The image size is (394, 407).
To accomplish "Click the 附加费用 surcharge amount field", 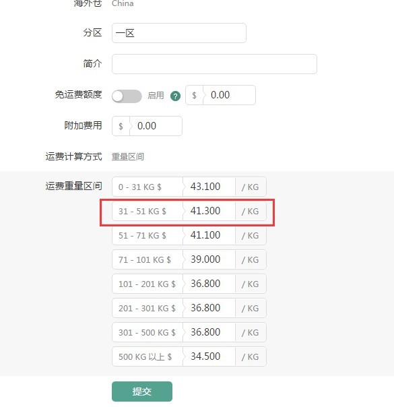I will [156, 126].
